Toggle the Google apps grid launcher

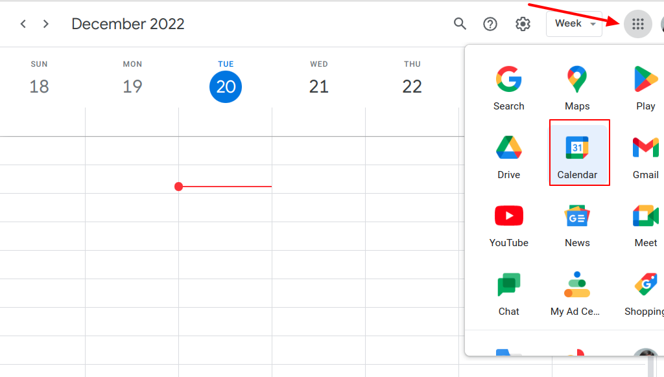point(638,24)
